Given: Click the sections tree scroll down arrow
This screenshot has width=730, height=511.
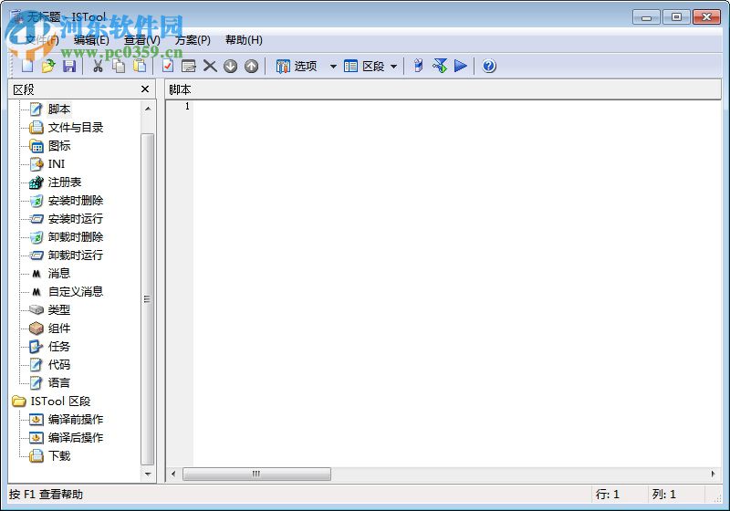Looking at the screenshot, I should tap(148, 474).
